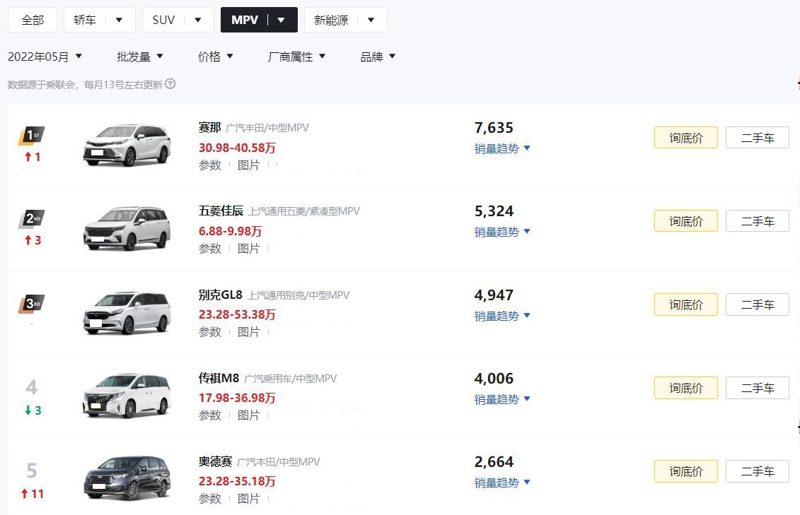The image size is (800, 515).
Task: Open the 2022年05月 date filter
Action: [x=45, y=57]
